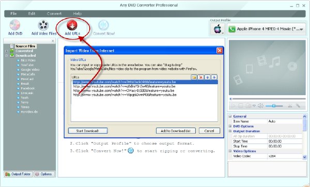310x187 pixels.
Task: Close the left source panel with X
Action: pyautogui.click(x=53, y=41)
